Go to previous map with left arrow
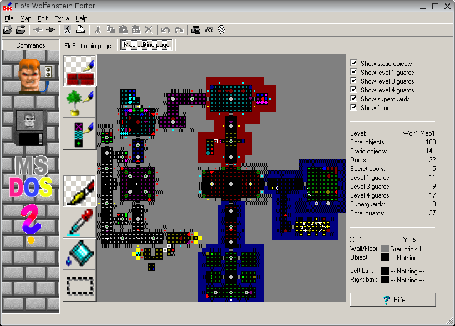455x326 pixels. 38,29
